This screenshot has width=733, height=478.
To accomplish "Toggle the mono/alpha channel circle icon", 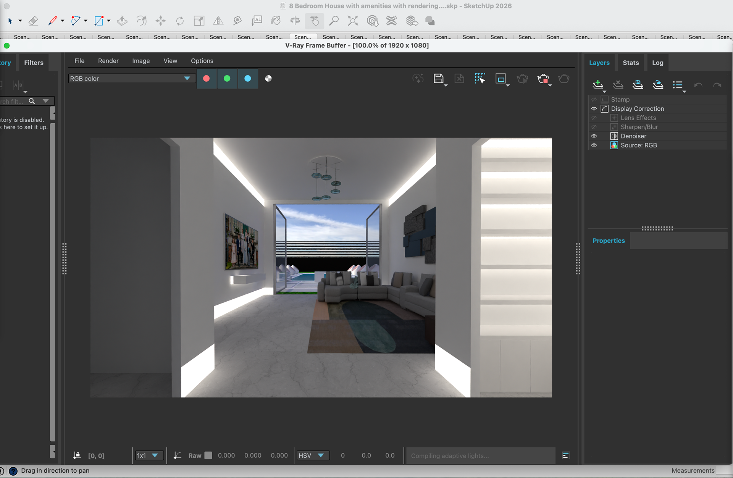I will tap(268, 79).
